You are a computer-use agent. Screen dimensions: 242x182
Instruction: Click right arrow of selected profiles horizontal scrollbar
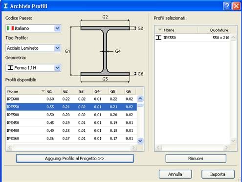pos(226,147)
